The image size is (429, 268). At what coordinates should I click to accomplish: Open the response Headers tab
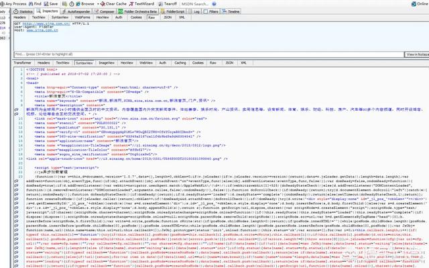pyautogui.click(x=44, y=62)
